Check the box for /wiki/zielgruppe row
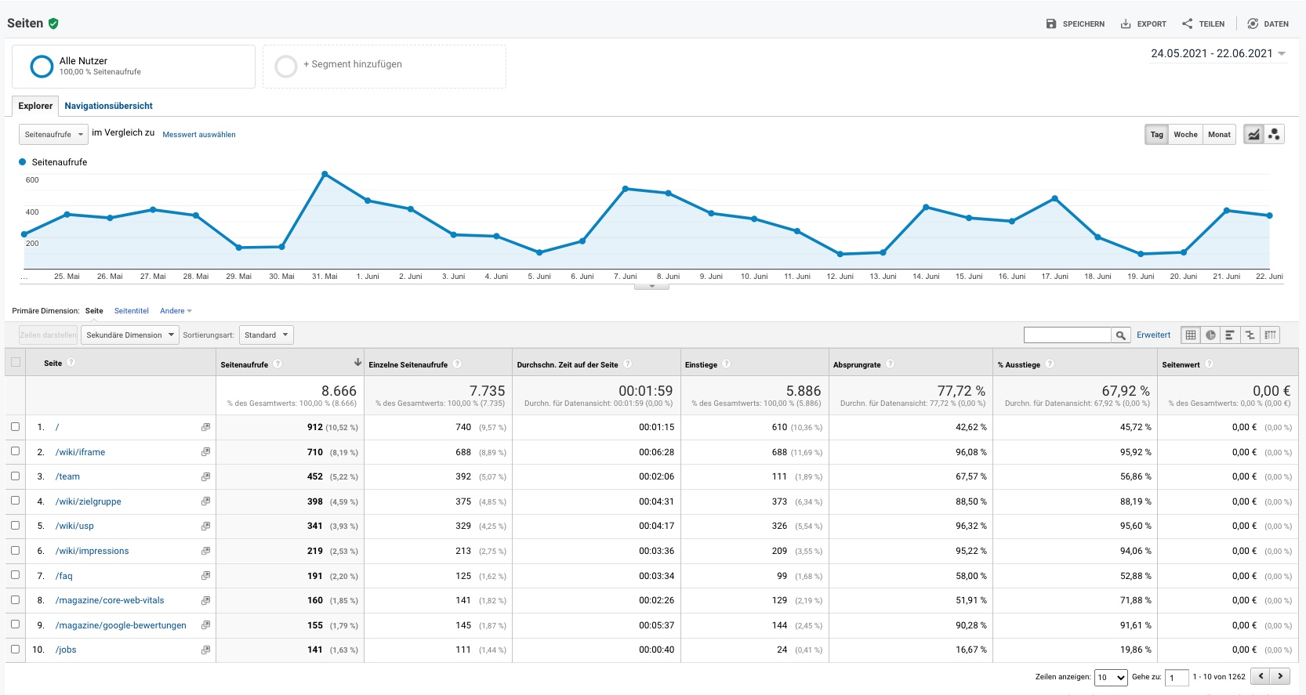The height and width of the screenshot is (695, 1306). [16, 501]
